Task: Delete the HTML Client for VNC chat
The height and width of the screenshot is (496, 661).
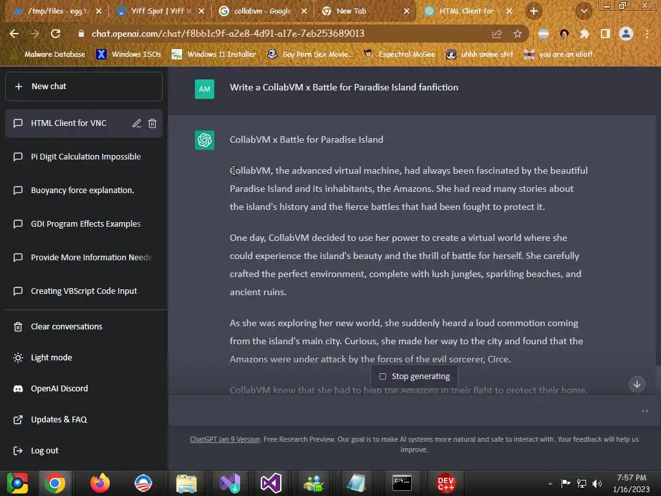Action: point(152,123)
